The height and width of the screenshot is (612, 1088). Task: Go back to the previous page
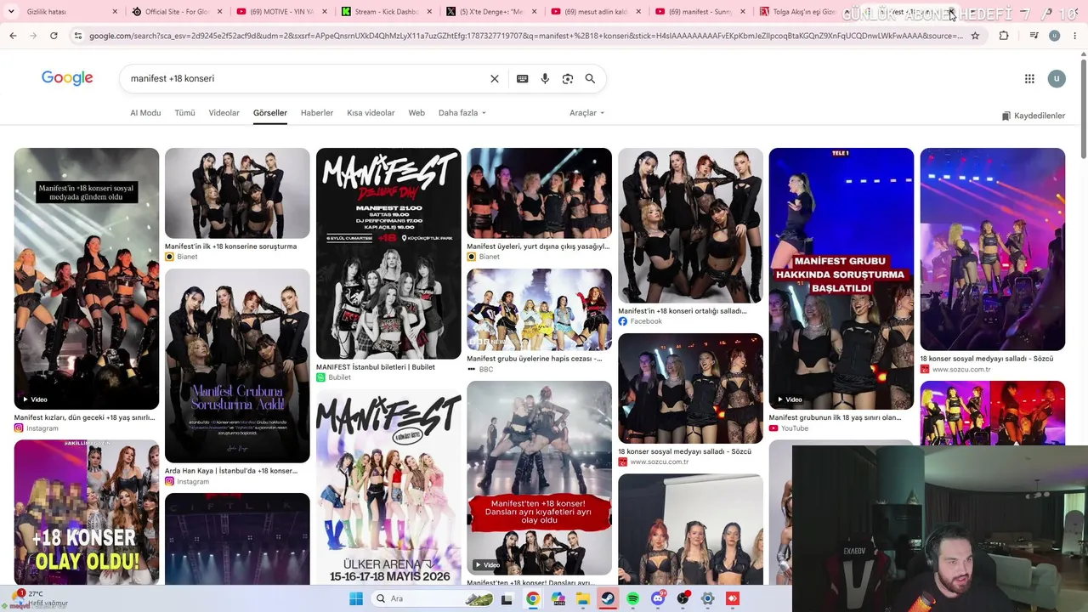coord(13,36)
